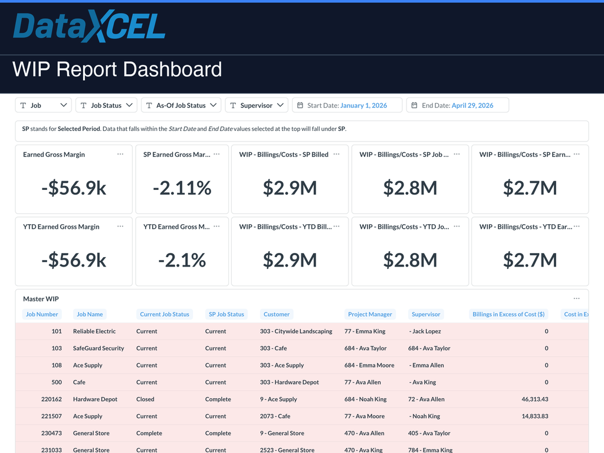Sort by Current Job Status column
This screenshot has height=453, width=604.
[165, 314]
